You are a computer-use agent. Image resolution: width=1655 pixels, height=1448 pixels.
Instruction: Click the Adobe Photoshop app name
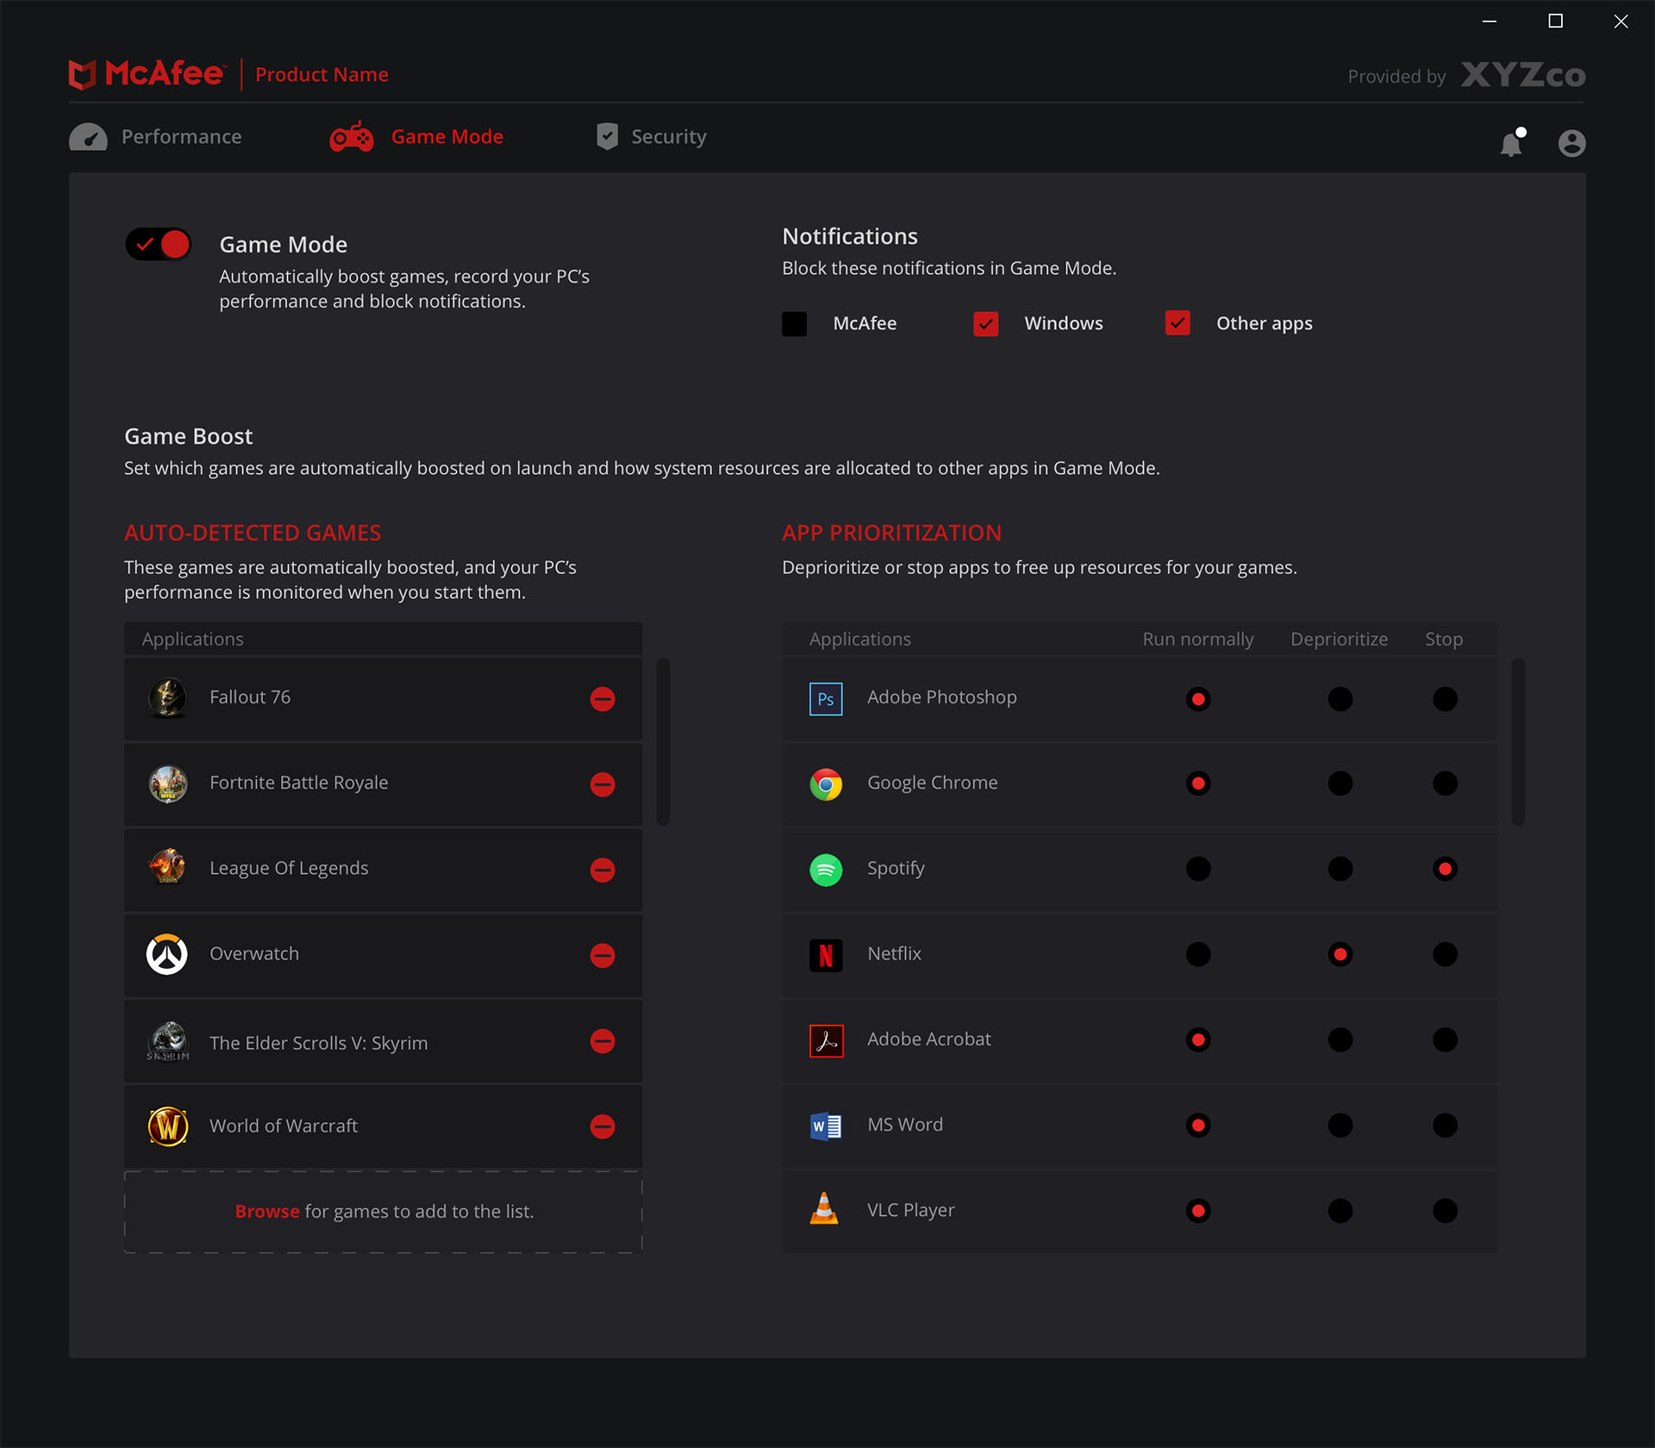pyautogui.click(x=941, y=697)
